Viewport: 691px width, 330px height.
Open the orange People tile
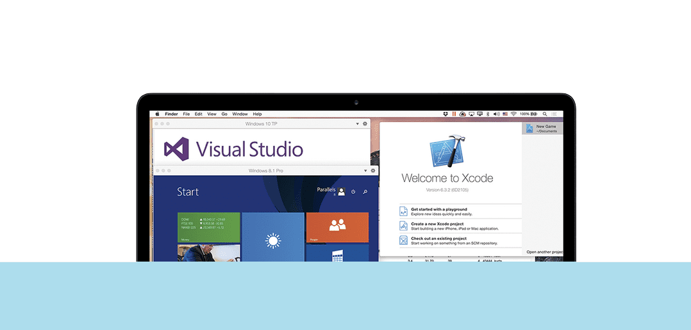pos(338,227)
